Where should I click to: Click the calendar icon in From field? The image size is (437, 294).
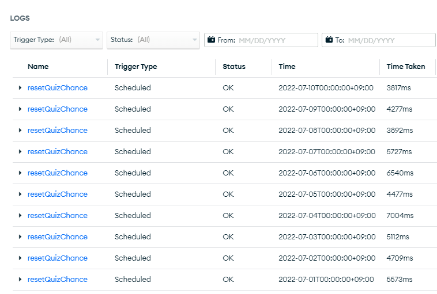point(211,40)
